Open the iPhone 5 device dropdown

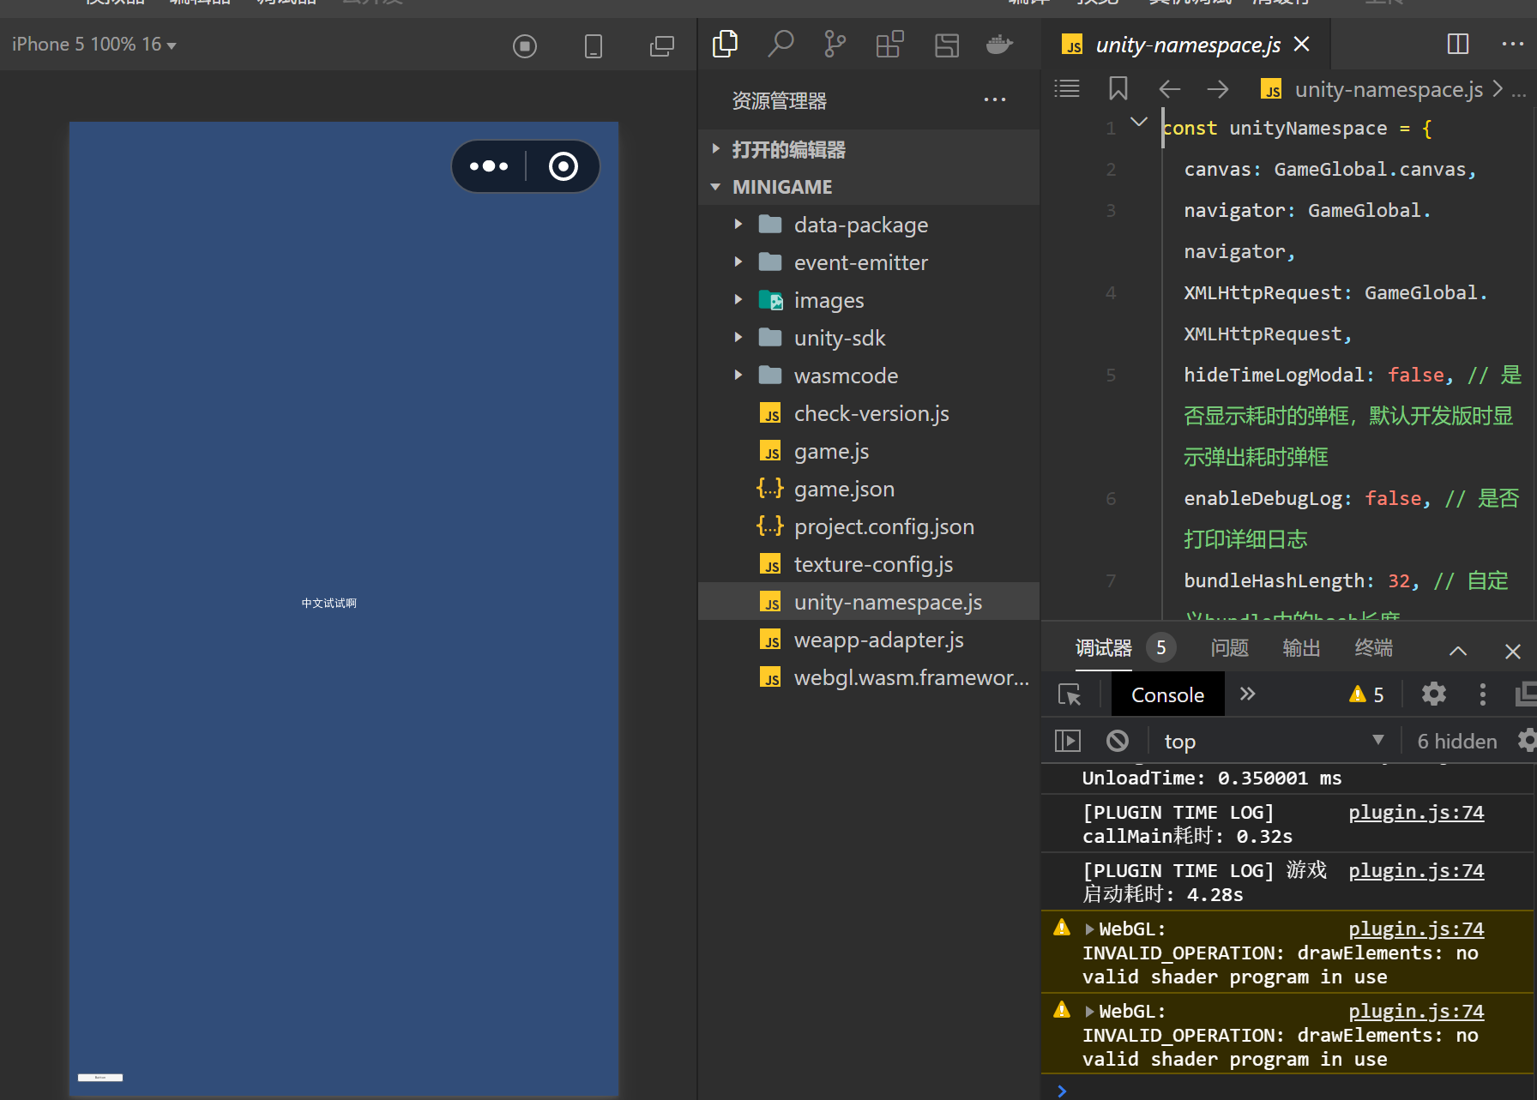pyautogui.click(x=94, y=45)
